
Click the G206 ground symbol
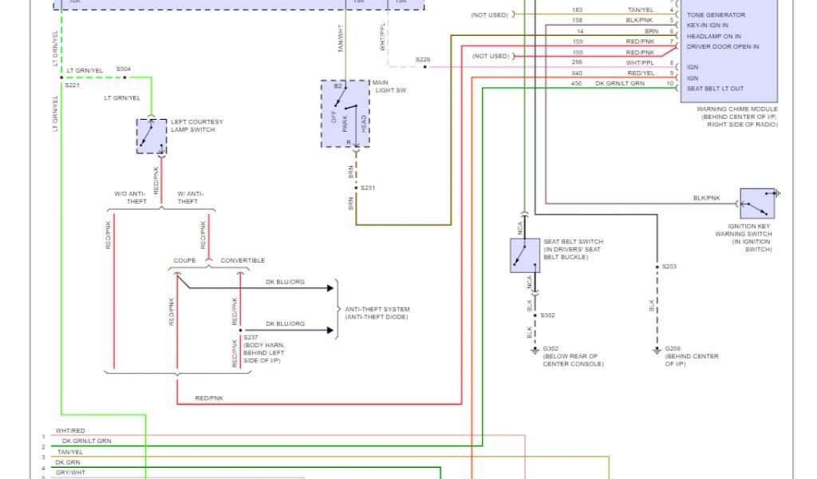657,348
